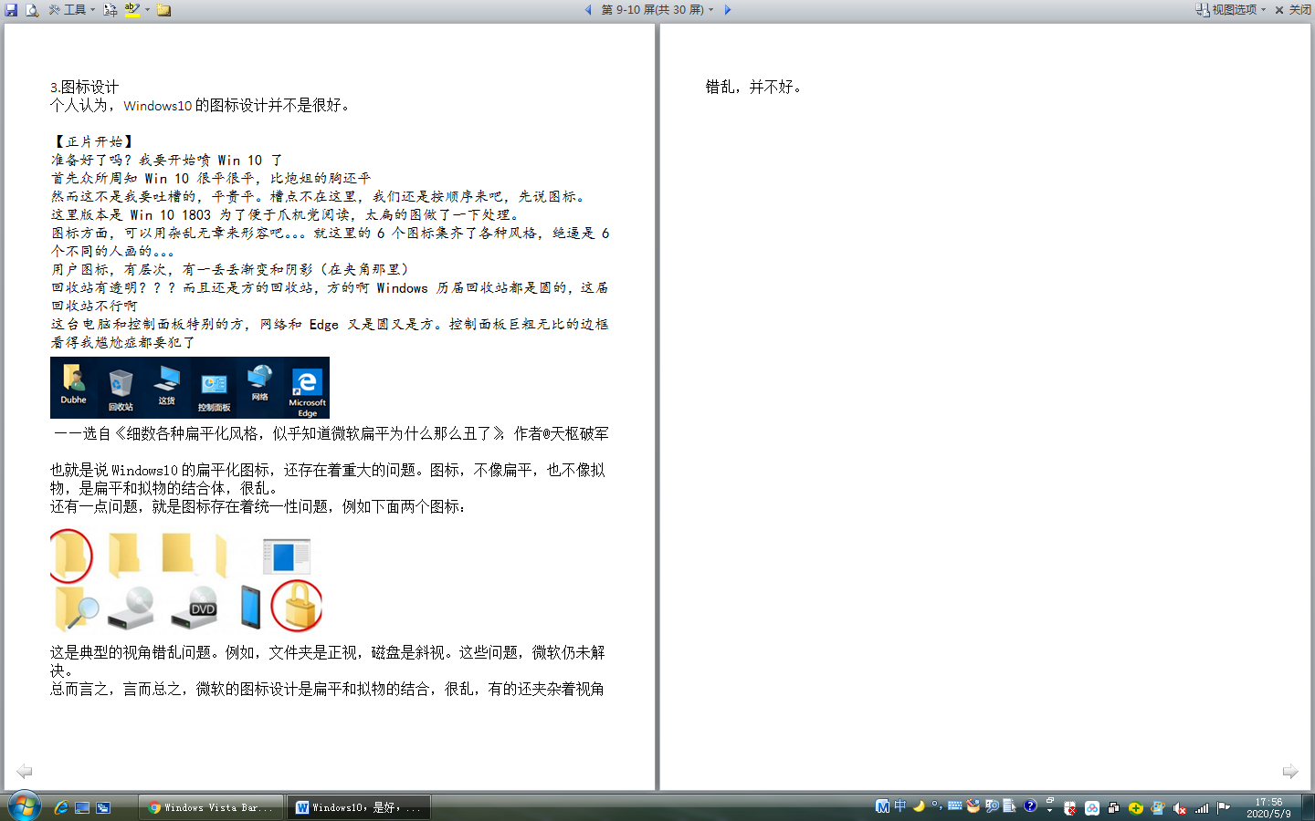Viewport: 1315px width, 821px height.
Task: Go to the previous screen with the top arrow
Action: coord(588,10)
